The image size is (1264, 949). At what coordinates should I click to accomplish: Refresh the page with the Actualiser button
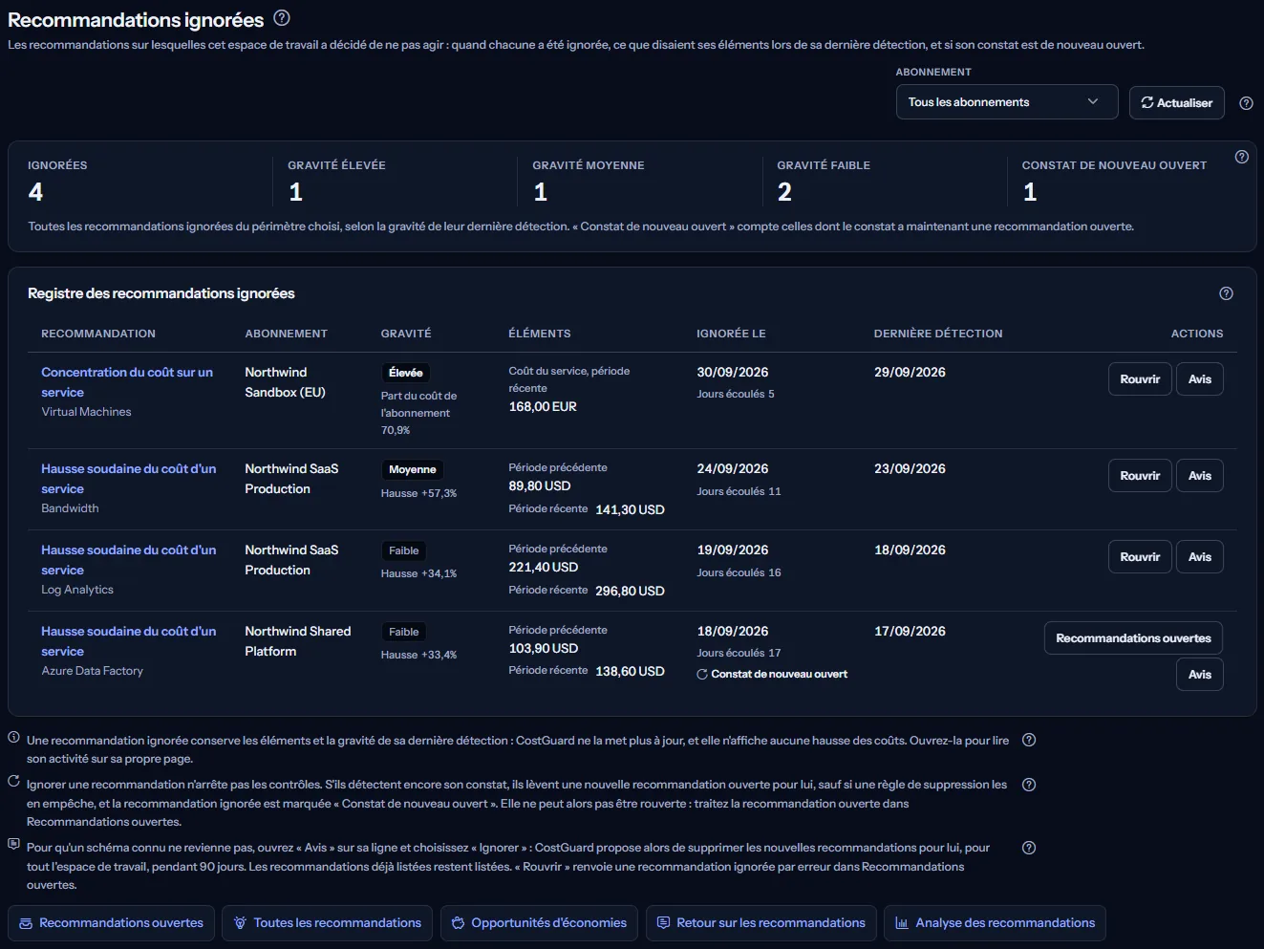click(1177, 102)
